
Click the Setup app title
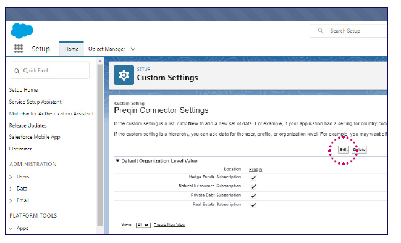41,49
